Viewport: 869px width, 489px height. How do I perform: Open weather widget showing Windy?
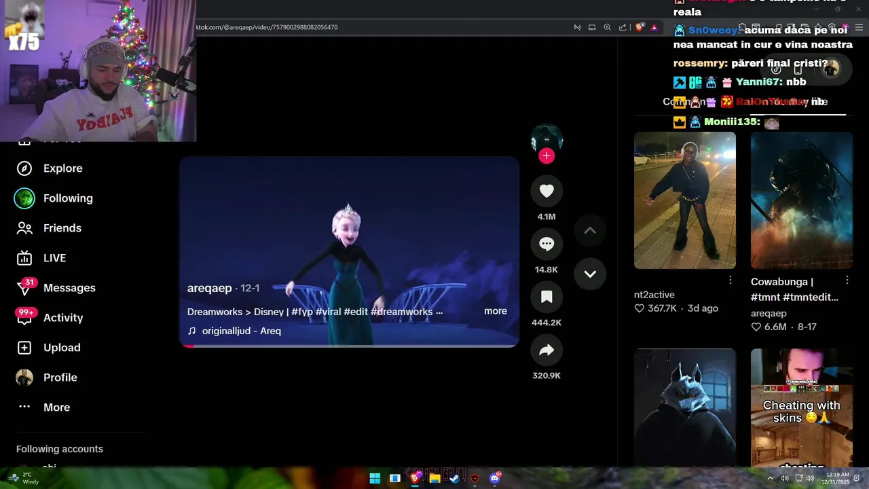pyautogui.click(x=24, y=478)
